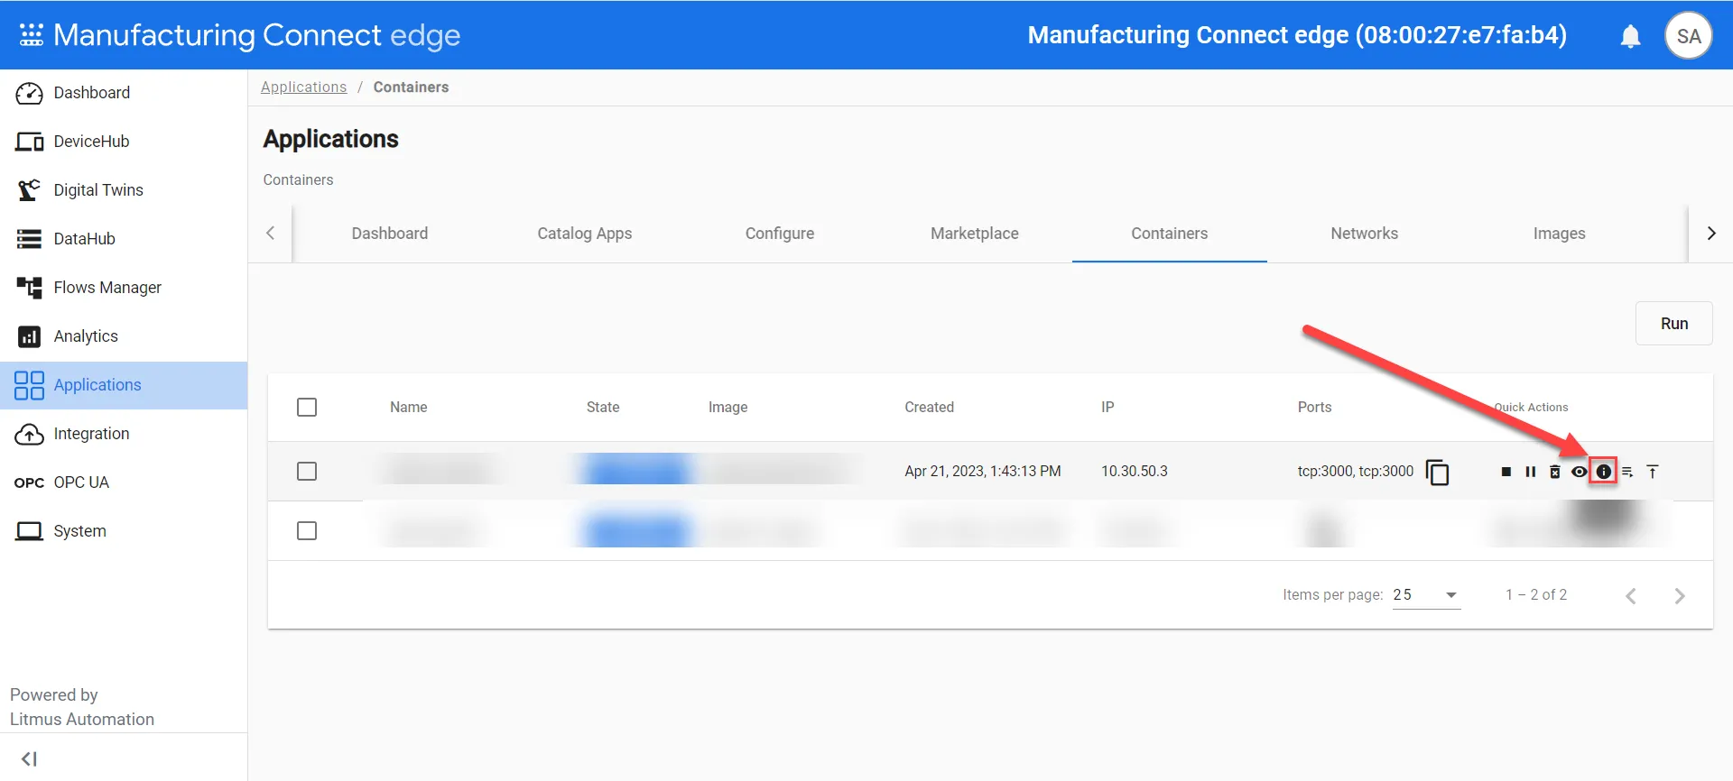Switch to the Images tab
1733x781 pixels.
pos(1560,234)
